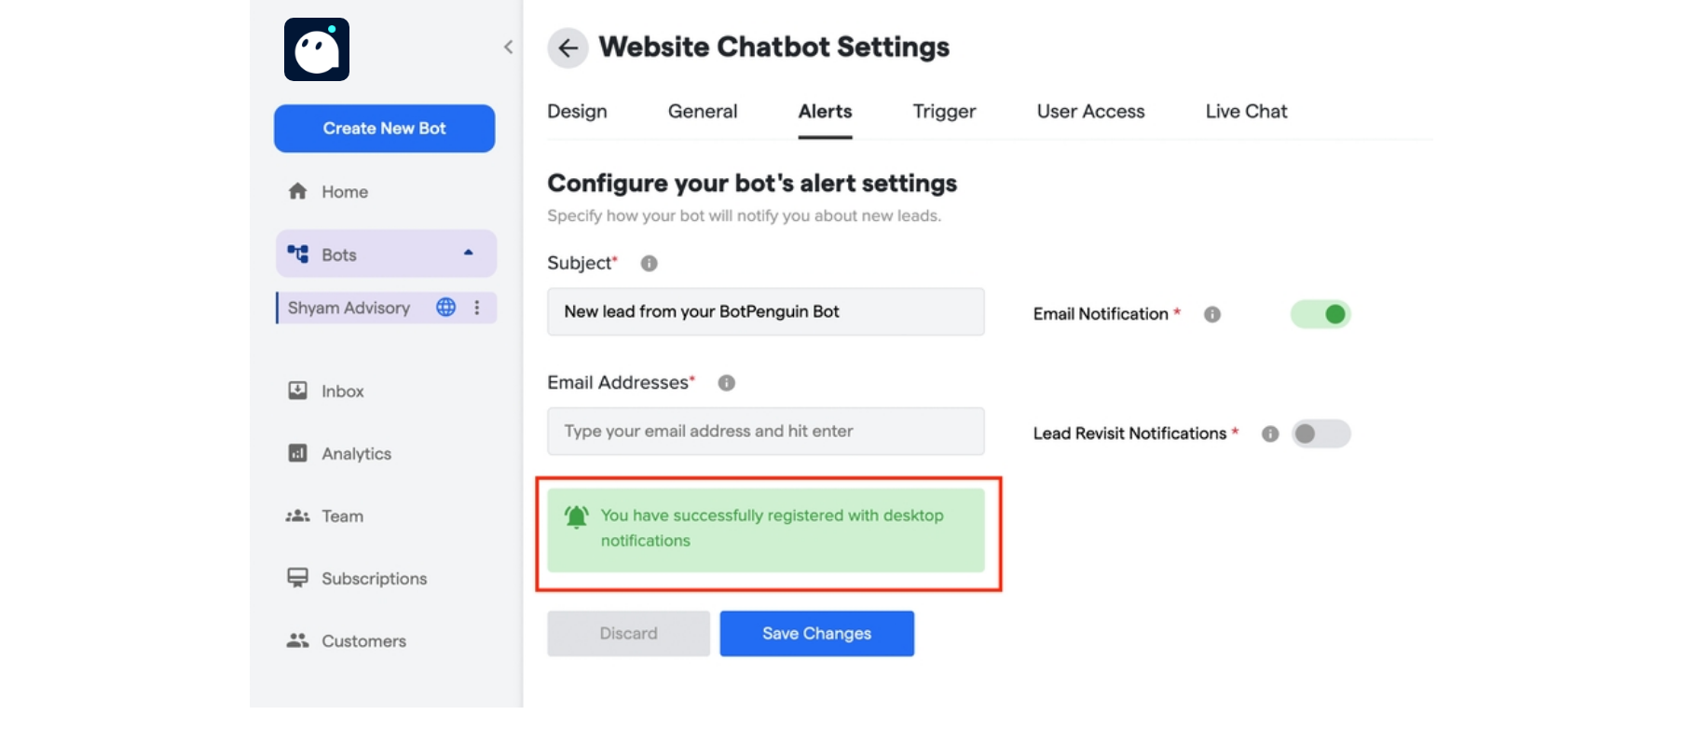Image resolution: width=1683 pixels, height=756 pixels.
Task: Select the Customers icon in sidebar
Action: (297, 640)
